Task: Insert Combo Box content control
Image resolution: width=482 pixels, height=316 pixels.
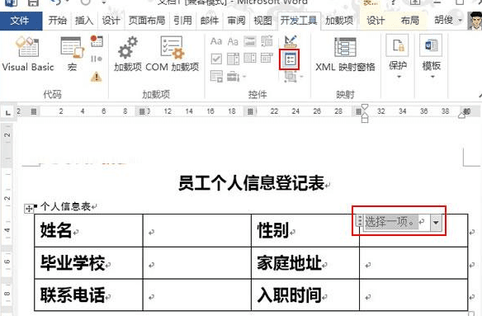Action: tap(233, 59)
